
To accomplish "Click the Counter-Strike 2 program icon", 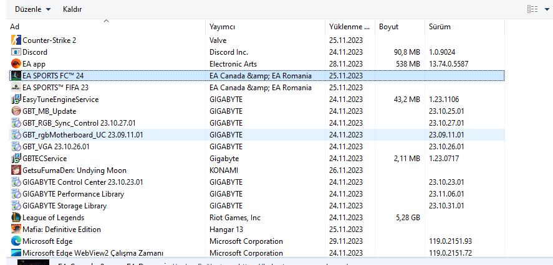I will click(16, 40).
